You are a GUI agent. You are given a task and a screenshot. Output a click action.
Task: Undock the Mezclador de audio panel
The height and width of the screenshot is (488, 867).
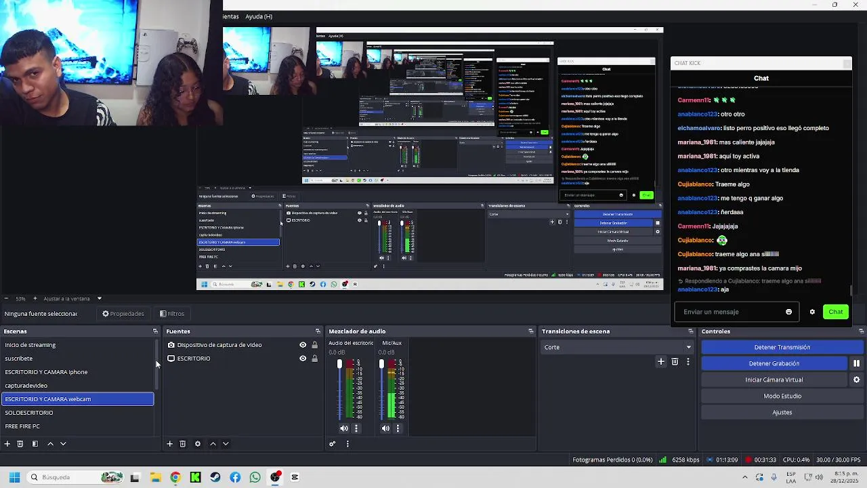coord(531,331)
